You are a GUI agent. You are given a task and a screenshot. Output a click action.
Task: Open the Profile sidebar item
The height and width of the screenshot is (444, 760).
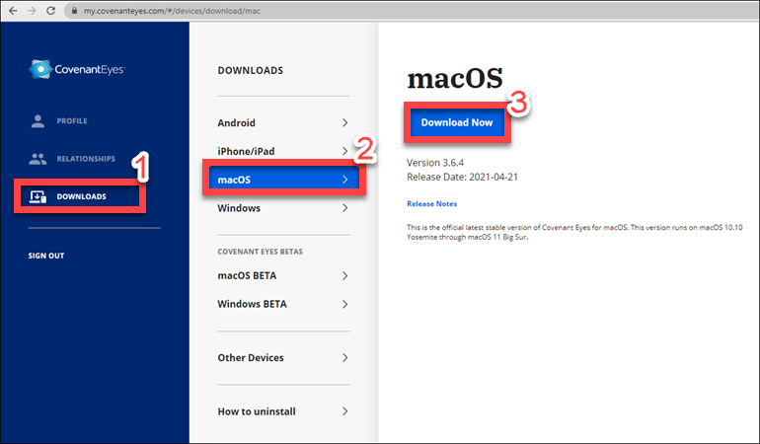[58, 120]
